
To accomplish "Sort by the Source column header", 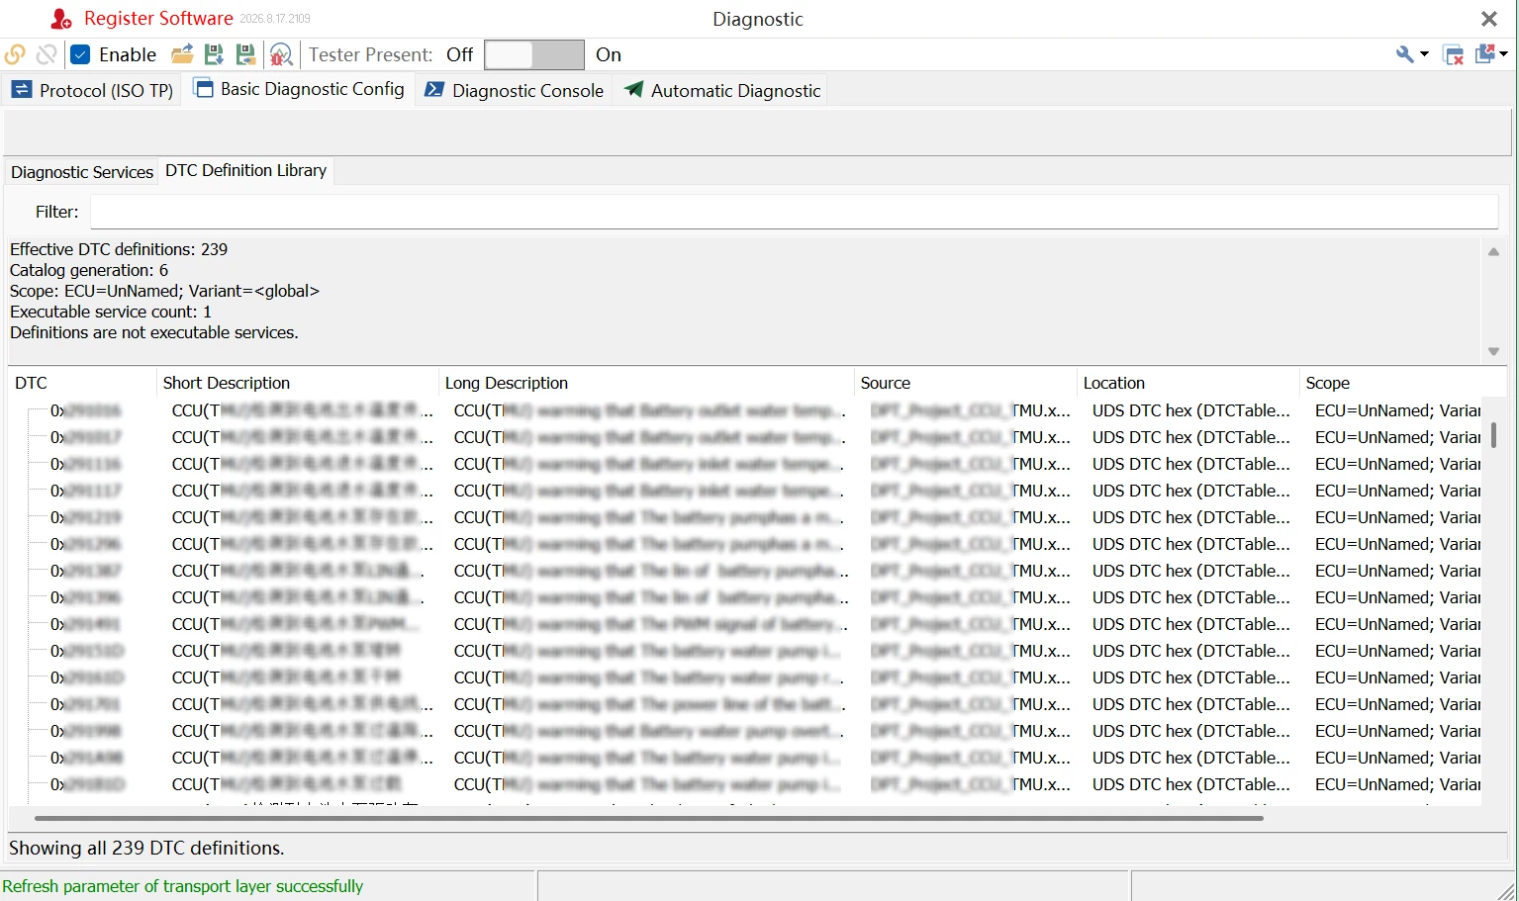I will click(x=965, y=383).
